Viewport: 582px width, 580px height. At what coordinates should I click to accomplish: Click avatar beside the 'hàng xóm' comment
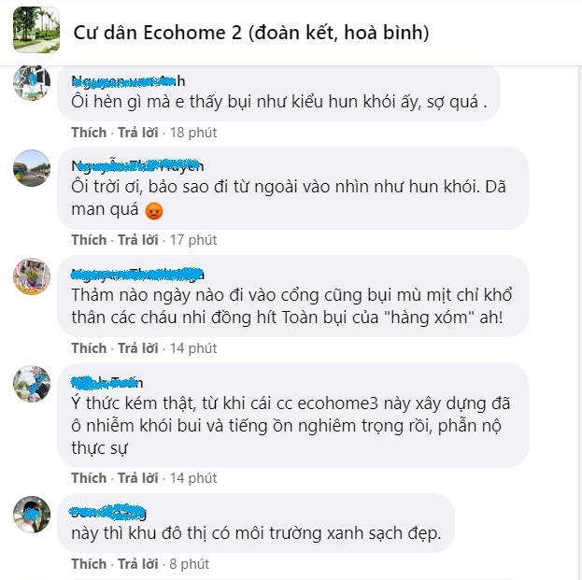coord(32,276)
